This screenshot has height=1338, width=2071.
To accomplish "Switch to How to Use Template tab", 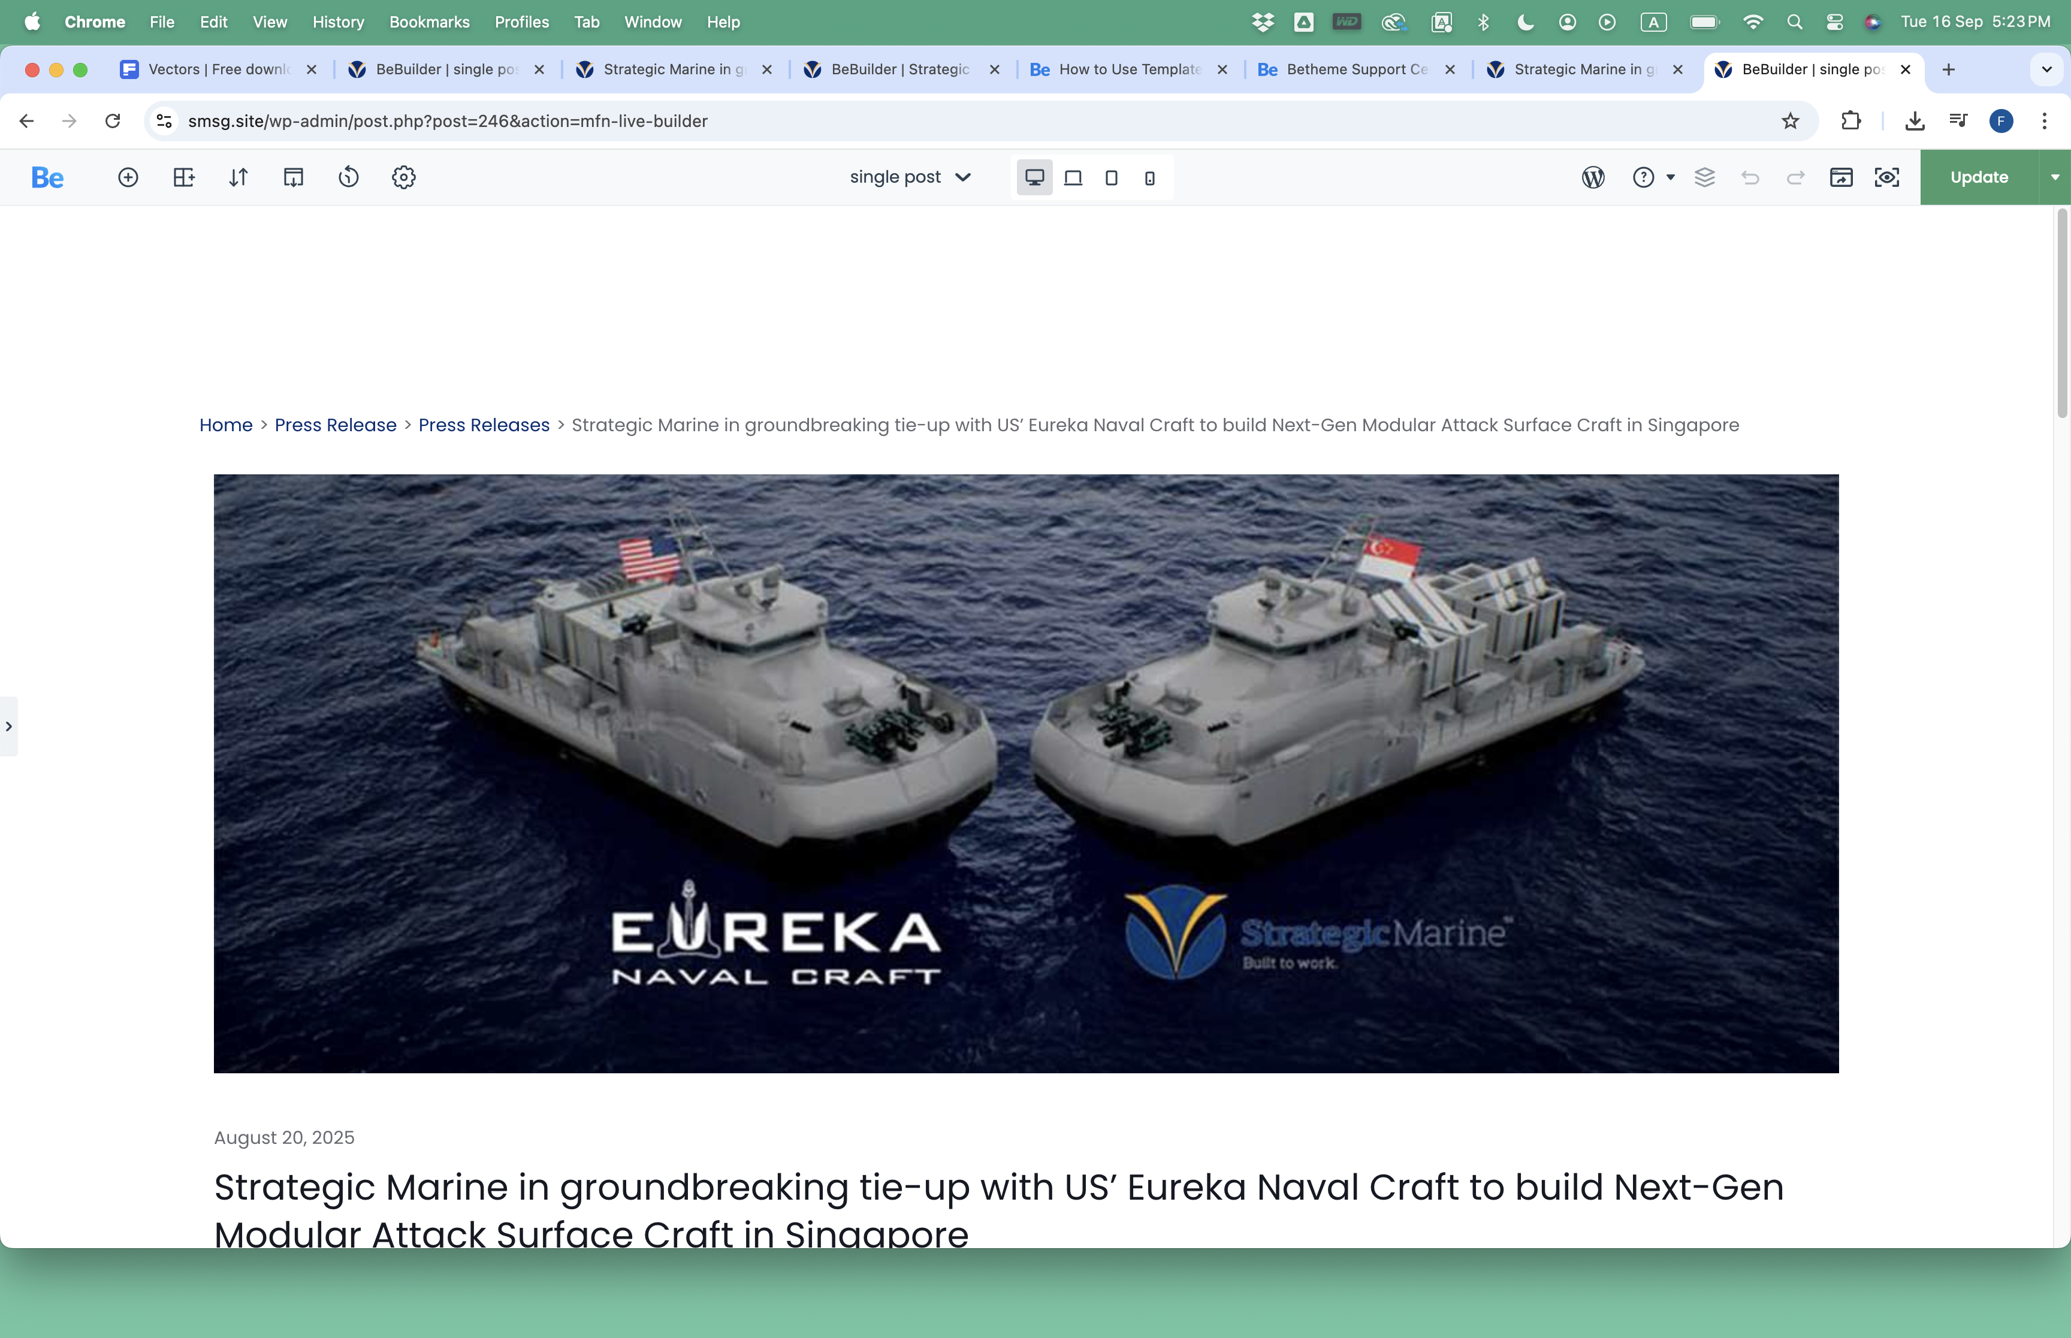I will click(x=1129, y=69).
